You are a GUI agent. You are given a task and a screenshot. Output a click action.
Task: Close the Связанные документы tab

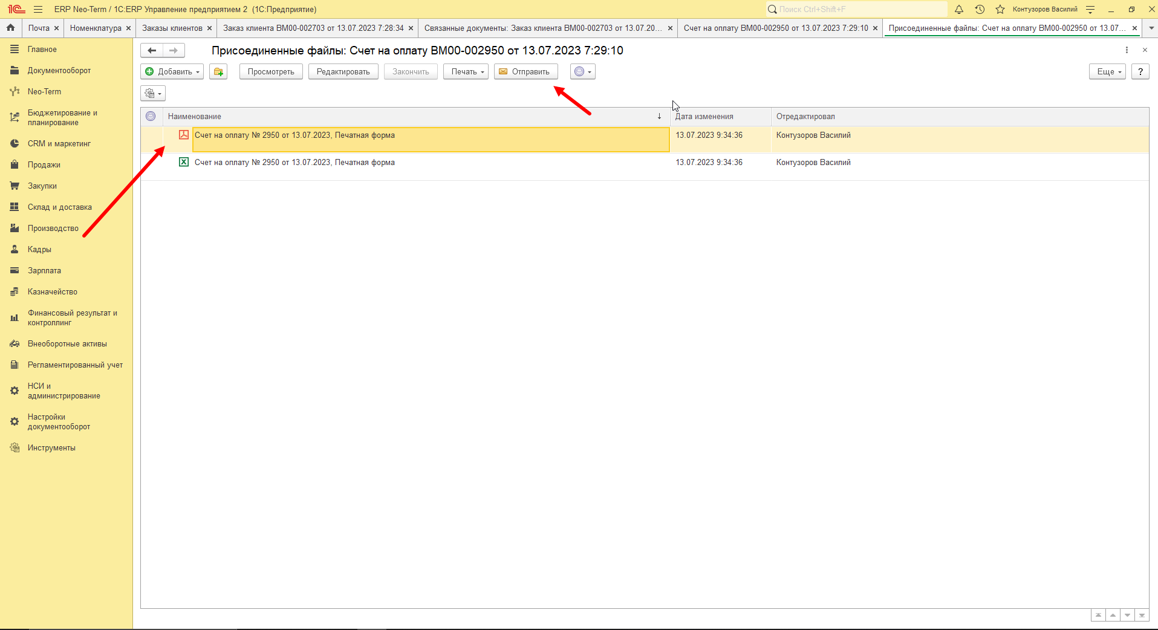coord(670,28)
